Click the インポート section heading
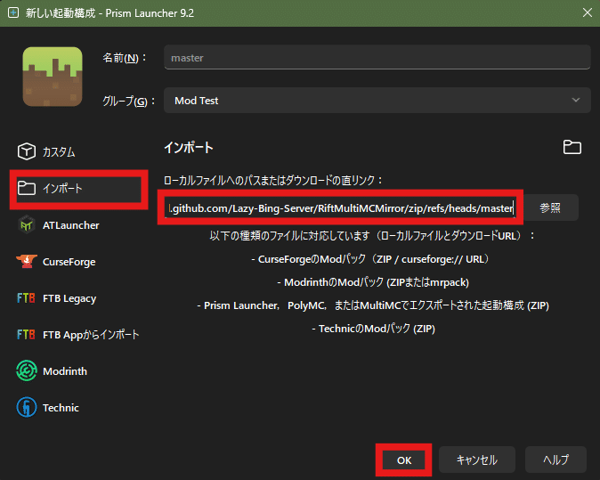This screenshot has width=600, height=480. click(189, 147)
